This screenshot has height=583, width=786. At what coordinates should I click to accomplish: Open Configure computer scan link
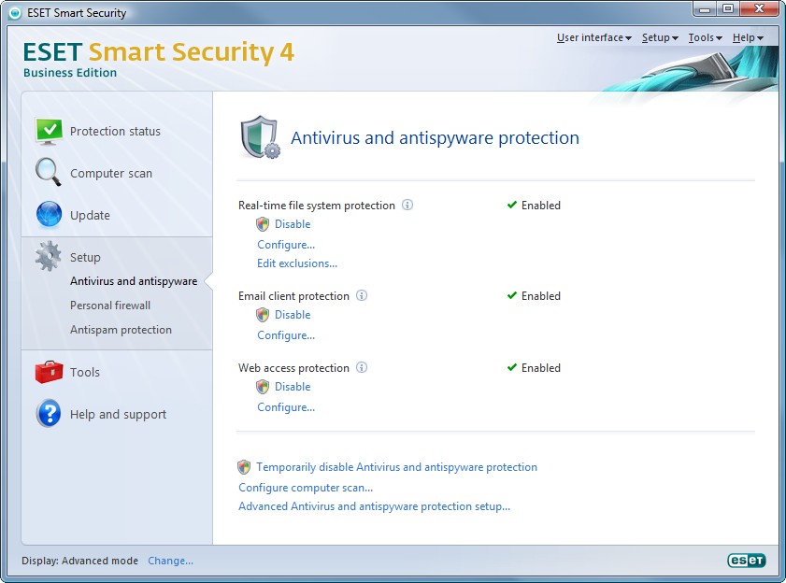tap(306, 488)
